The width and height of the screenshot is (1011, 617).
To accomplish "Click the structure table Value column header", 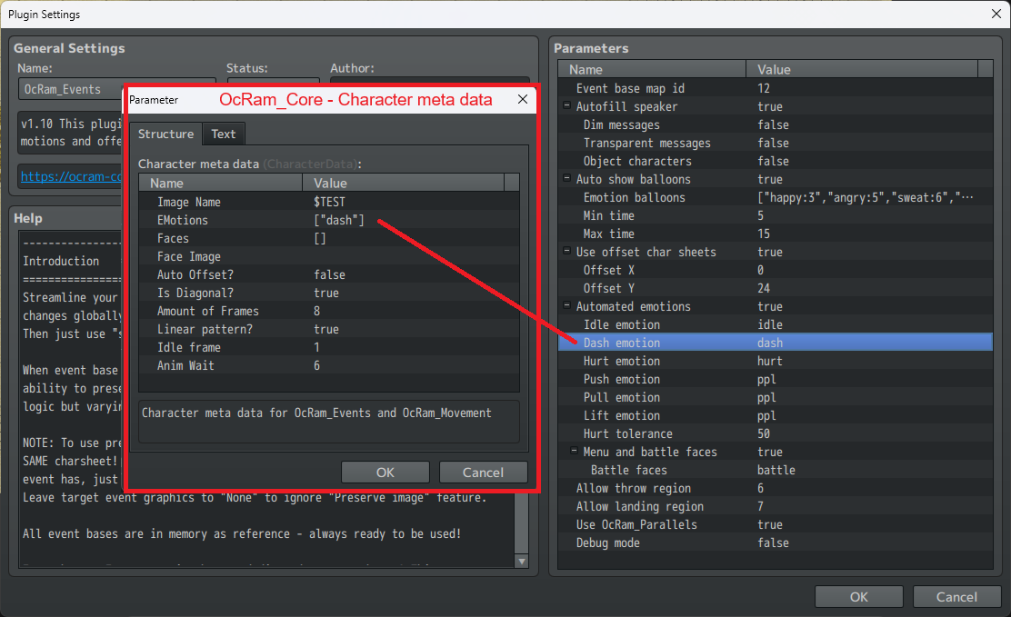I will coord(404,184).
